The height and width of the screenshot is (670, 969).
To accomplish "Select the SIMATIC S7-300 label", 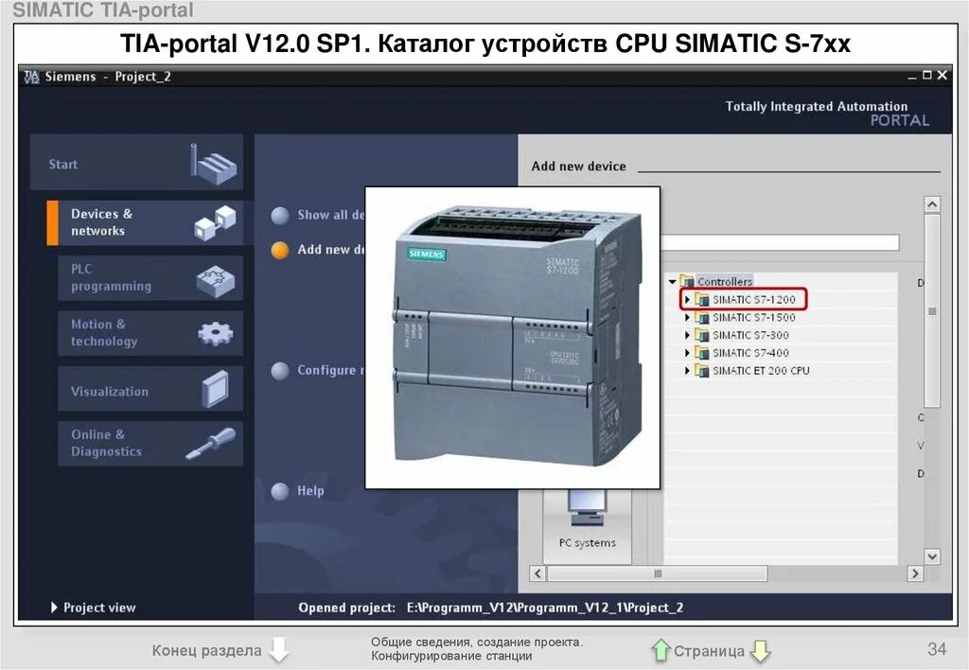I will coord(750,335).
